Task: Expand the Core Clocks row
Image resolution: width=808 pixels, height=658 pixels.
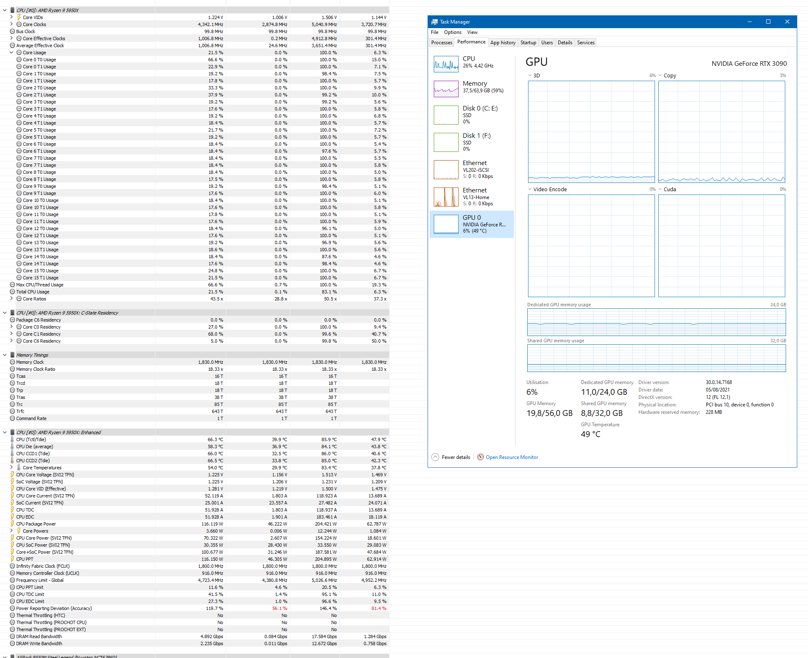Action: (11, 24)
